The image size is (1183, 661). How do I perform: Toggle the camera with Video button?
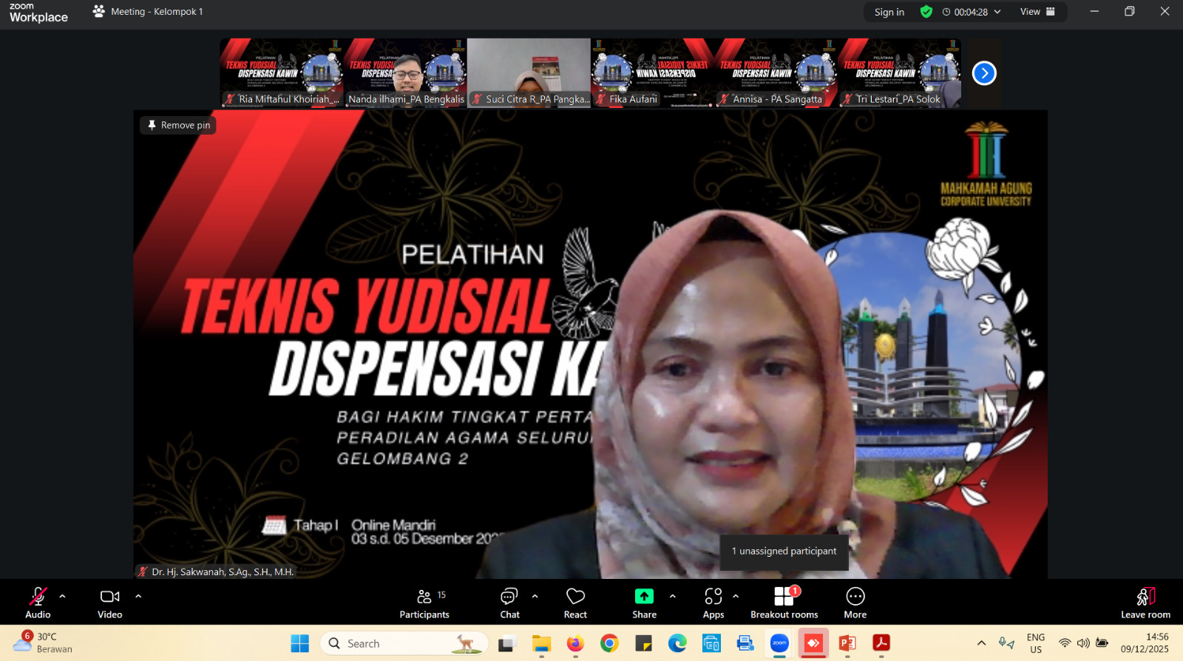pyautogui.click(x=109, y=603)
